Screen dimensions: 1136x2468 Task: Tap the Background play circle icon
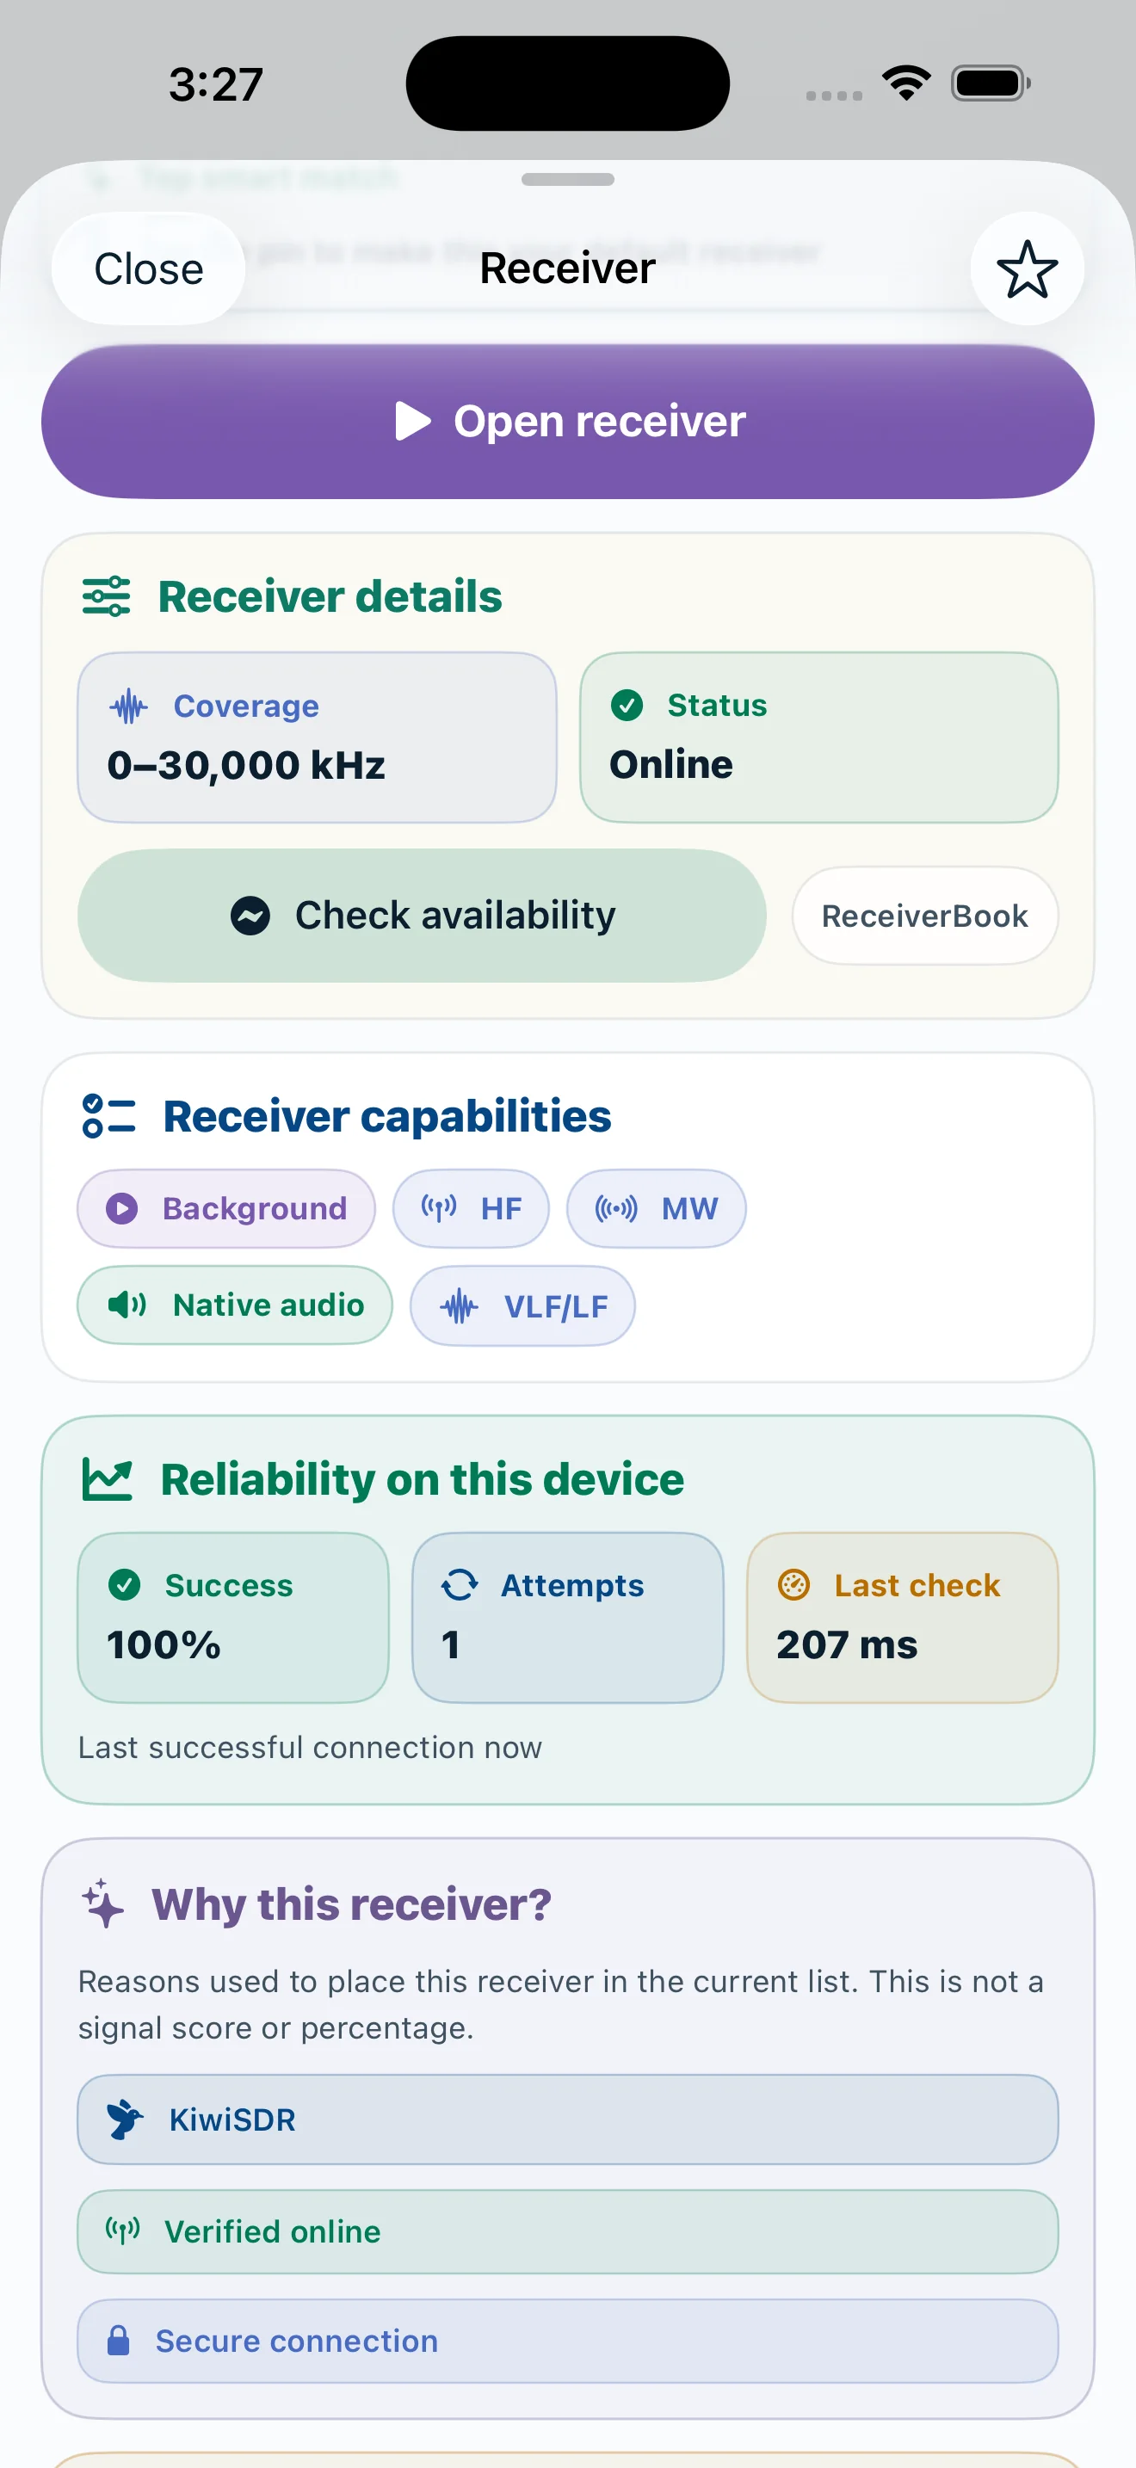pyautogui.click(x=121, y=1209)
